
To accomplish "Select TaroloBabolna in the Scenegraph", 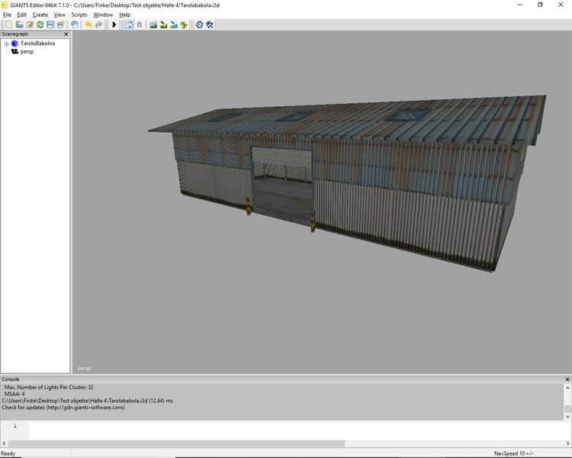I will click(37, 44).
